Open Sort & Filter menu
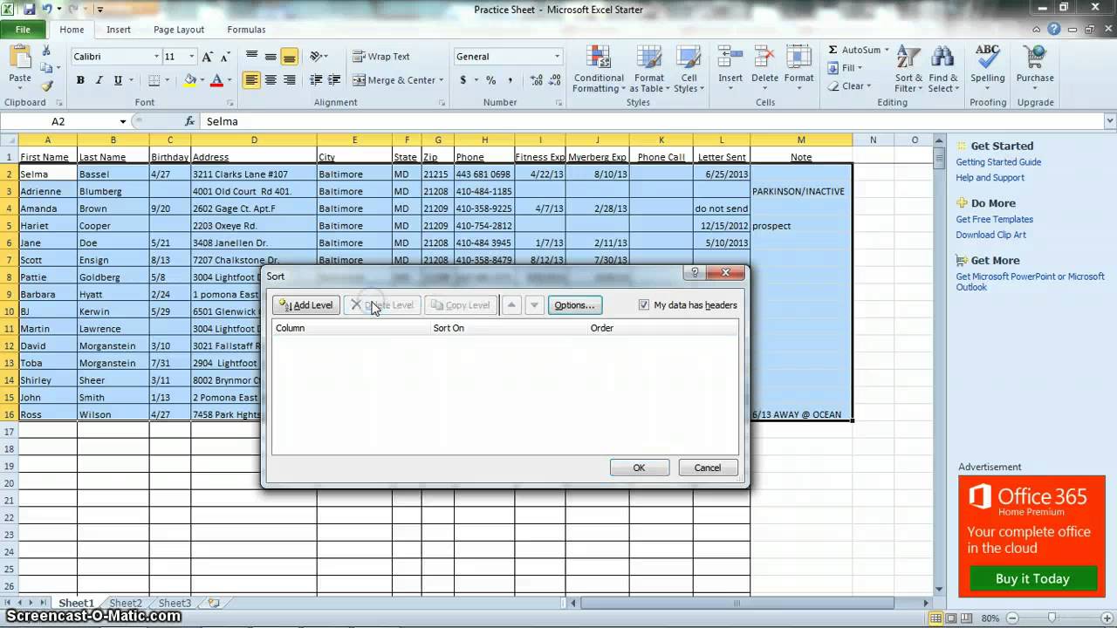This screenshot has width=1117, height=628. [x=908, y=70]
